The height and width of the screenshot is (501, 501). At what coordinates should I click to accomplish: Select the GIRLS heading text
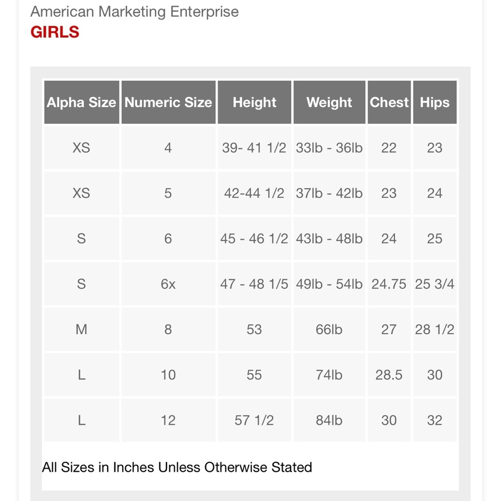(55, 32)
